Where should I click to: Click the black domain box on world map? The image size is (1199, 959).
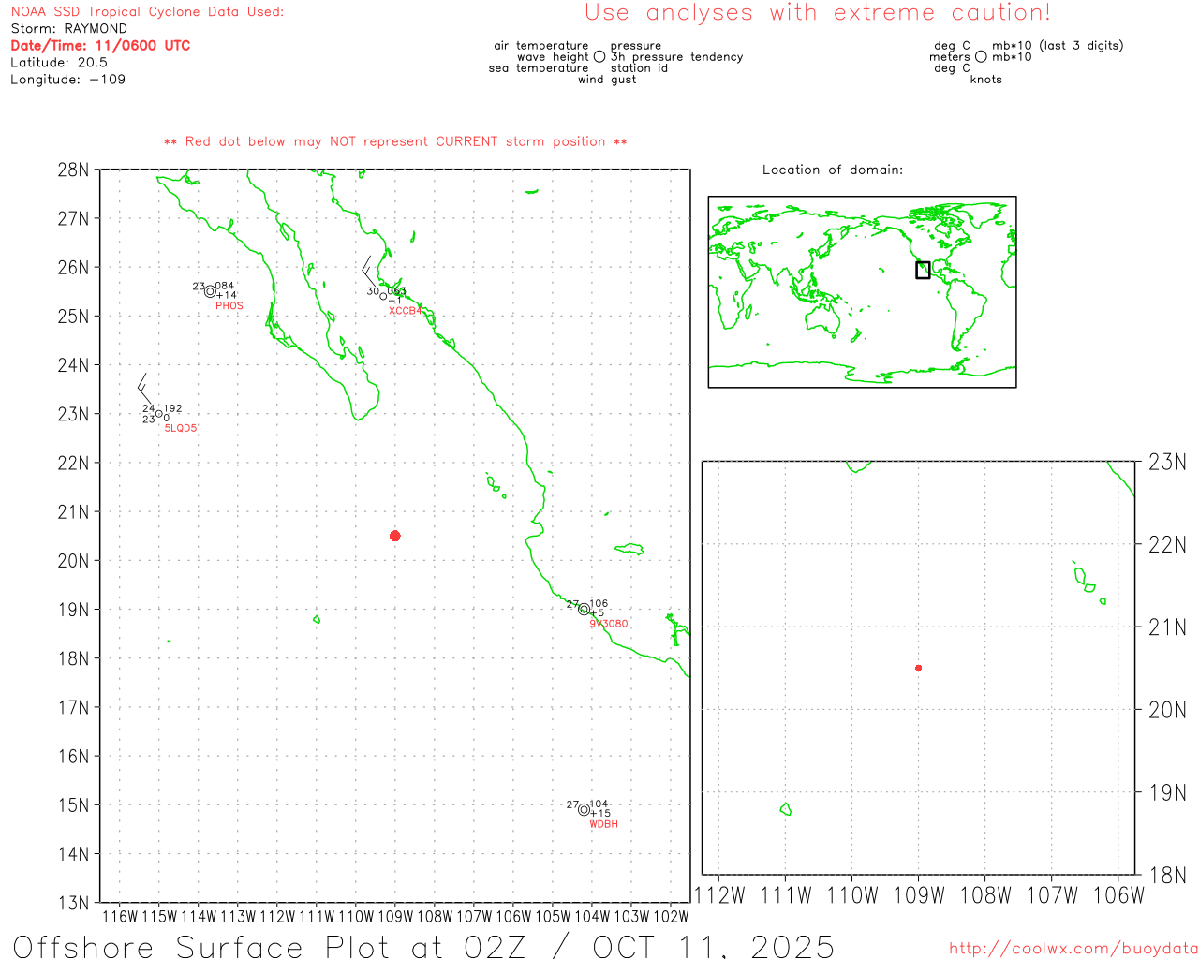point(923,270)
